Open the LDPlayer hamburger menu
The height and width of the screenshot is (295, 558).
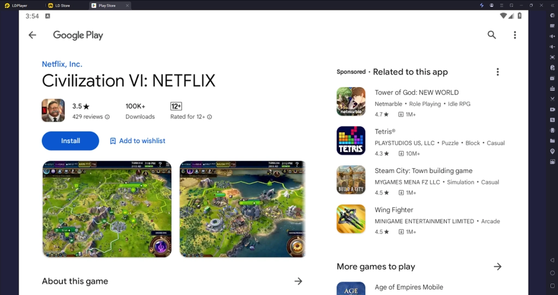coord(501,5)
